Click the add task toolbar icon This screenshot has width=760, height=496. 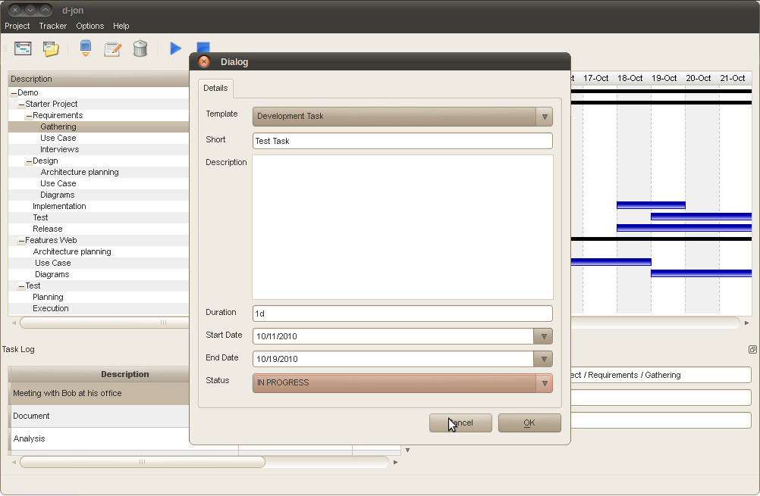coord(86,48)
